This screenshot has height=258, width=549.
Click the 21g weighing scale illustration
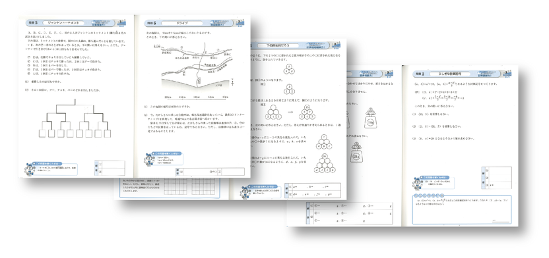(x=356, y=152)
